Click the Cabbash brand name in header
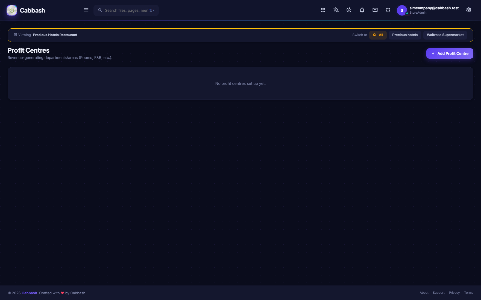Image resolution: width=481 pixels, height=300 pixels. pyautogui.click(x=33, y=10)
